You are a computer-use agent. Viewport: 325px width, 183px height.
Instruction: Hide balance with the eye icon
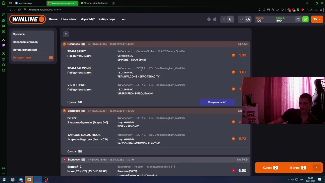298,19
